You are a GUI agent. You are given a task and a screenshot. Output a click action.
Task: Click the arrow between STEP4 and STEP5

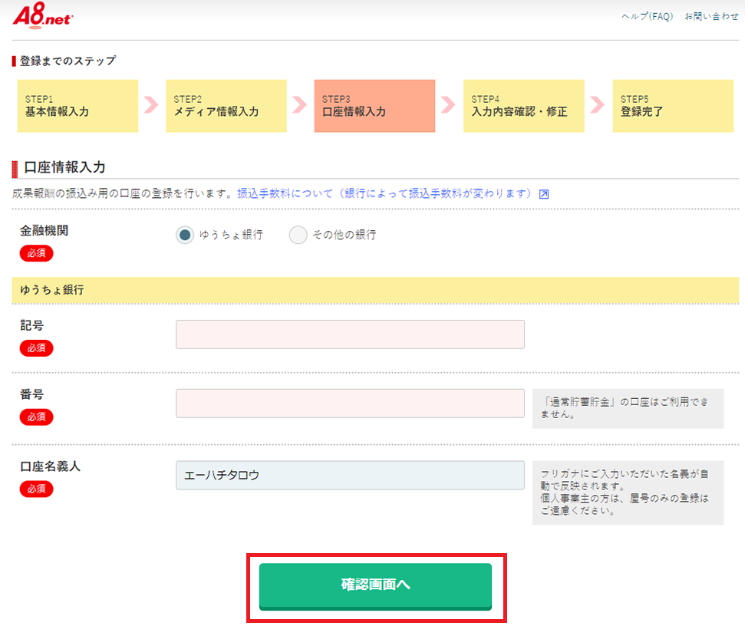click(598, 105)
